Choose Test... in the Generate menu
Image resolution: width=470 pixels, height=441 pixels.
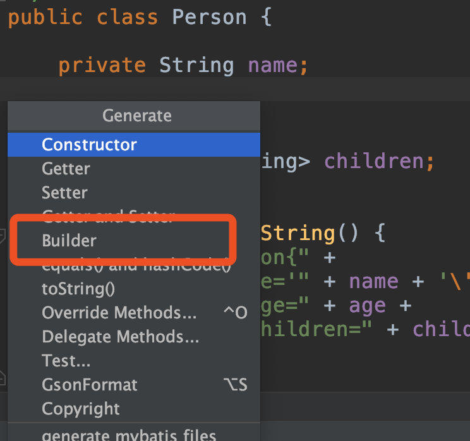click(x=66, y=361)
